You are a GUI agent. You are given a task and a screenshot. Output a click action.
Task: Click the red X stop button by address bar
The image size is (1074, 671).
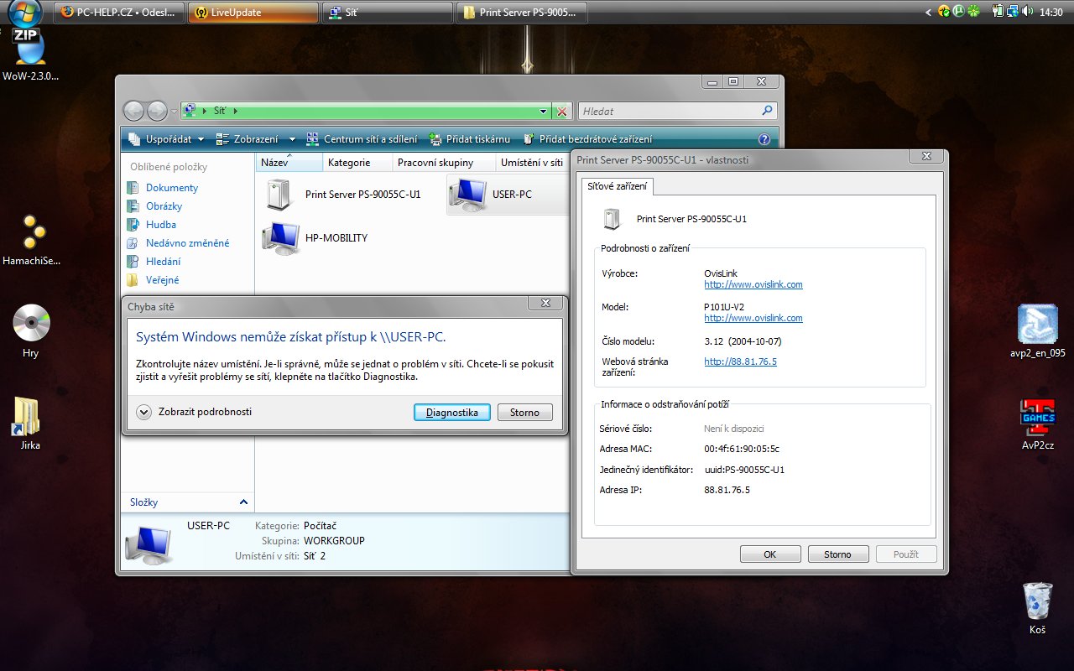pyautogui.click(x=562, y=111)
